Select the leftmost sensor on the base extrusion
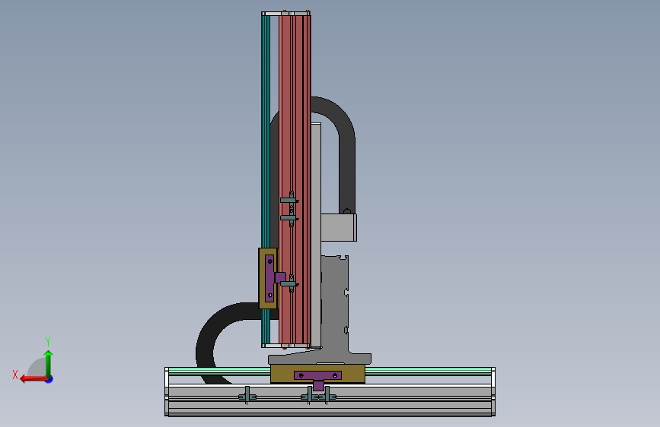Image resolution: width=660 pixels, height=427 pixels. point(247,396)
